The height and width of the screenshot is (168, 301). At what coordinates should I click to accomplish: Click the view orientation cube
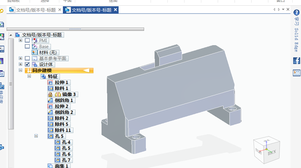[x=266, y=150]
